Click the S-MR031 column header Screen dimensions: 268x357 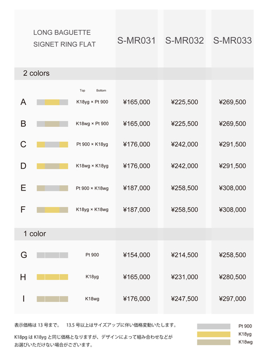pyautogui.click(x=136, y=41)
